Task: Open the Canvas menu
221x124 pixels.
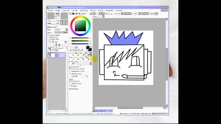Action: 66,11
